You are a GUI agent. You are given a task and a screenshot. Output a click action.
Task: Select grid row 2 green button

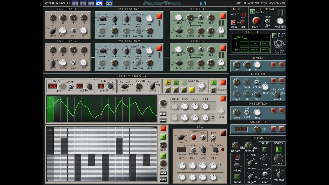(163, 156)
